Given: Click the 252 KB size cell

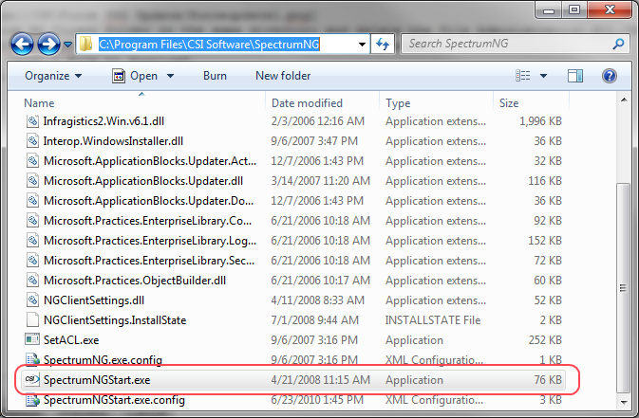Looking at the screenshot, I should click(545, 340).
